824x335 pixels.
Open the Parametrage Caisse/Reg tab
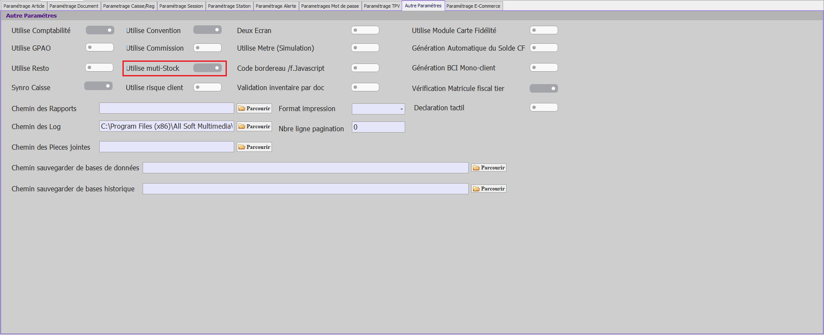129,6
